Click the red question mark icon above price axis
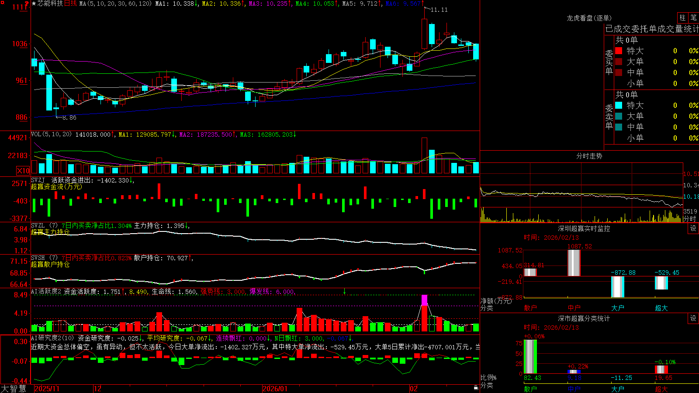The height and width of the screenshot is (393, 699). (x=27, y=3)
